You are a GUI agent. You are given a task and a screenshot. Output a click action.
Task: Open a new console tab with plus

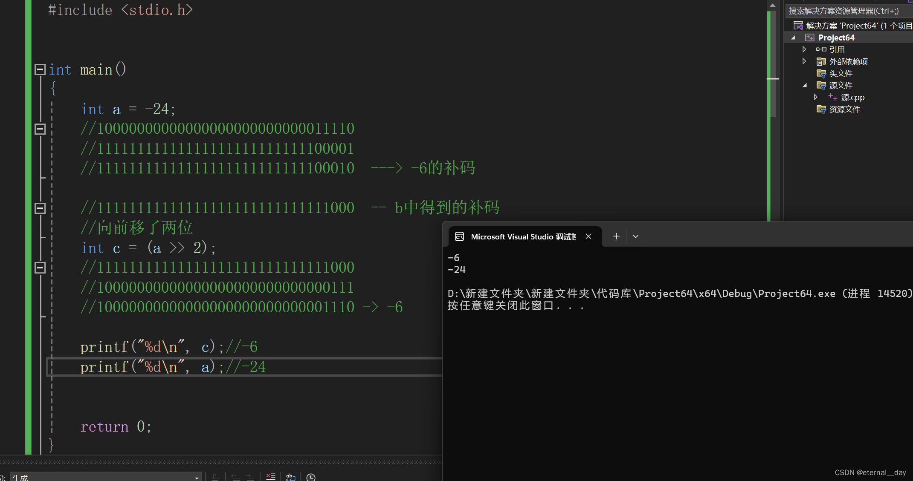tap(616, 236)
